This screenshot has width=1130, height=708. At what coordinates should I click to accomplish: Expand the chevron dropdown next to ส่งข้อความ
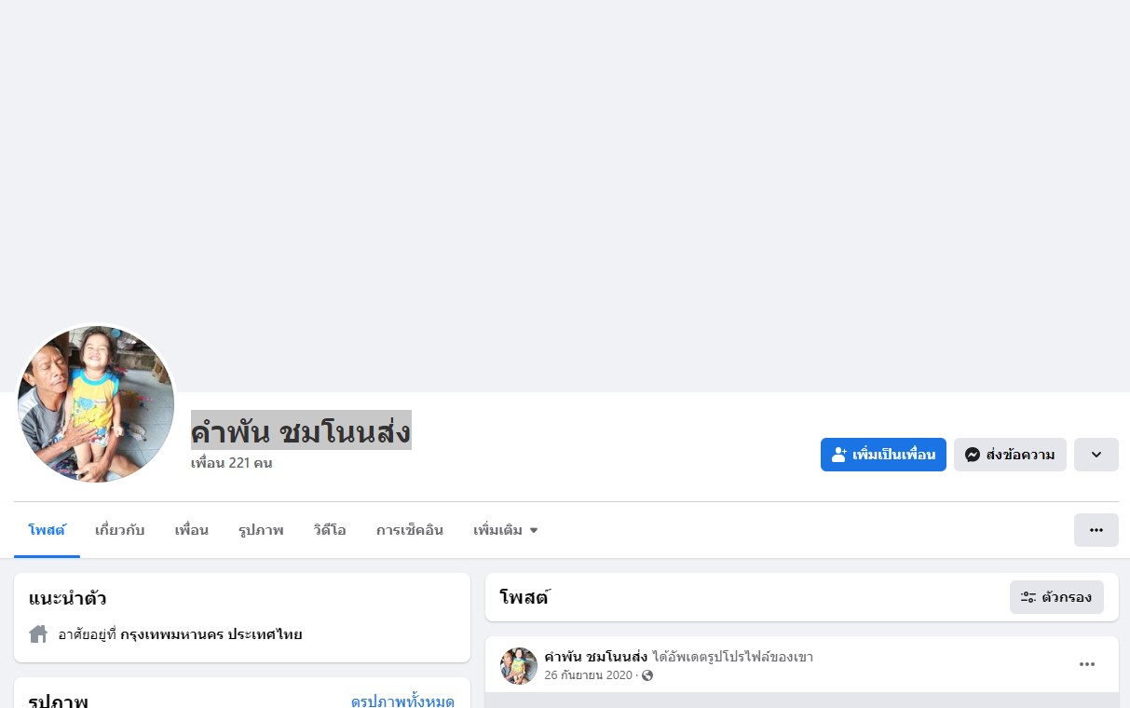click(x=1096, y=455)
